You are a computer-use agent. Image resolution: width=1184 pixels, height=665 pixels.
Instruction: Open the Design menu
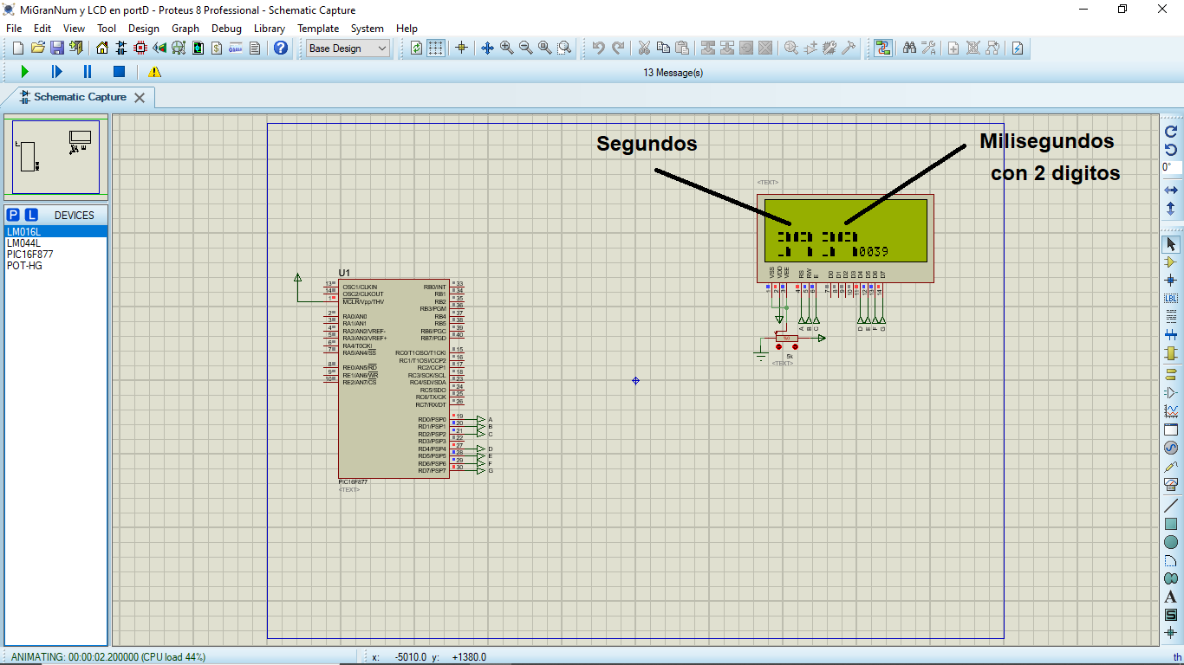pyautogui.click(x=144, y=29)
